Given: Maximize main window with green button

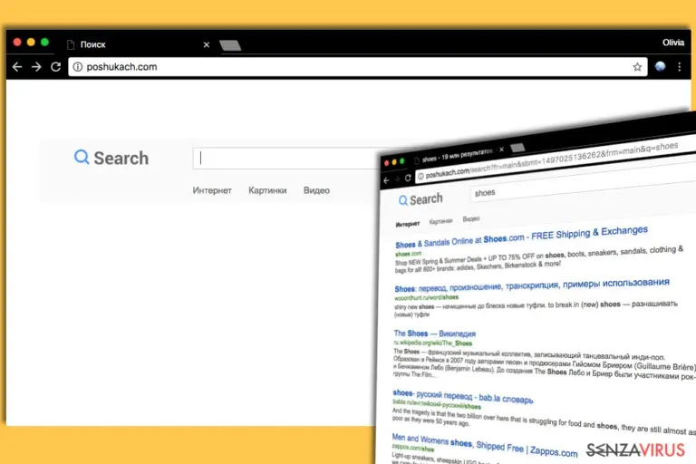Looking at the screenshot, I should tap(44, 43).
